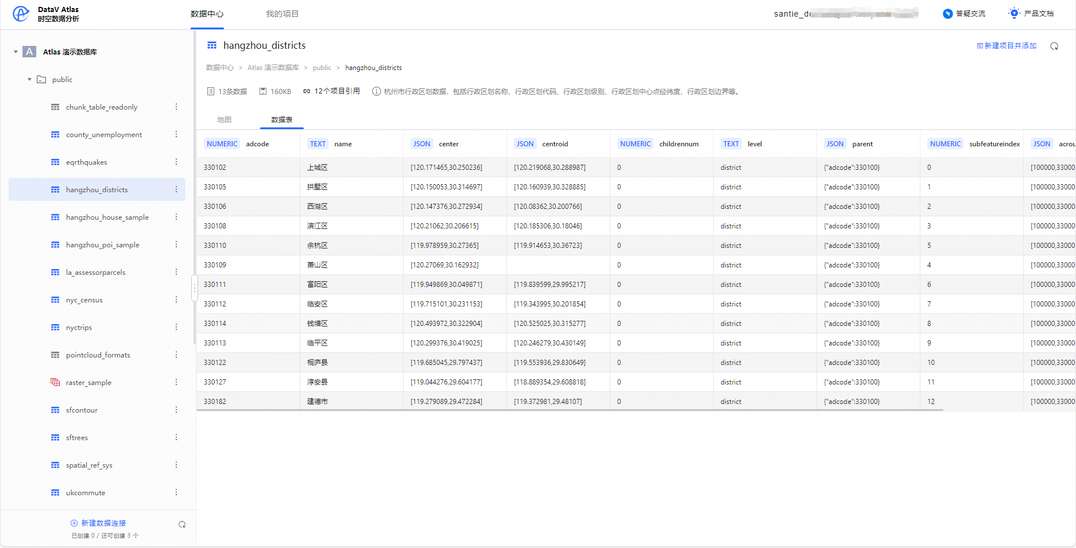Click the refresh icon beside 新建数据连接
The width and height of the screenshot is (1076, 548).
[182, 524]
